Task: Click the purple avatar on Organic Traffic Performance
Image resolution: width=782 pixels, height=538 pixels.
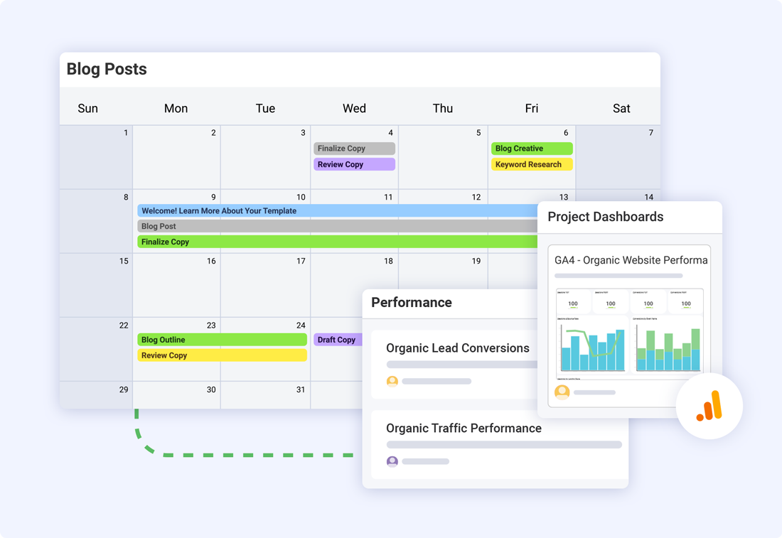Action: pyautogui.click(x=392, y=461)
